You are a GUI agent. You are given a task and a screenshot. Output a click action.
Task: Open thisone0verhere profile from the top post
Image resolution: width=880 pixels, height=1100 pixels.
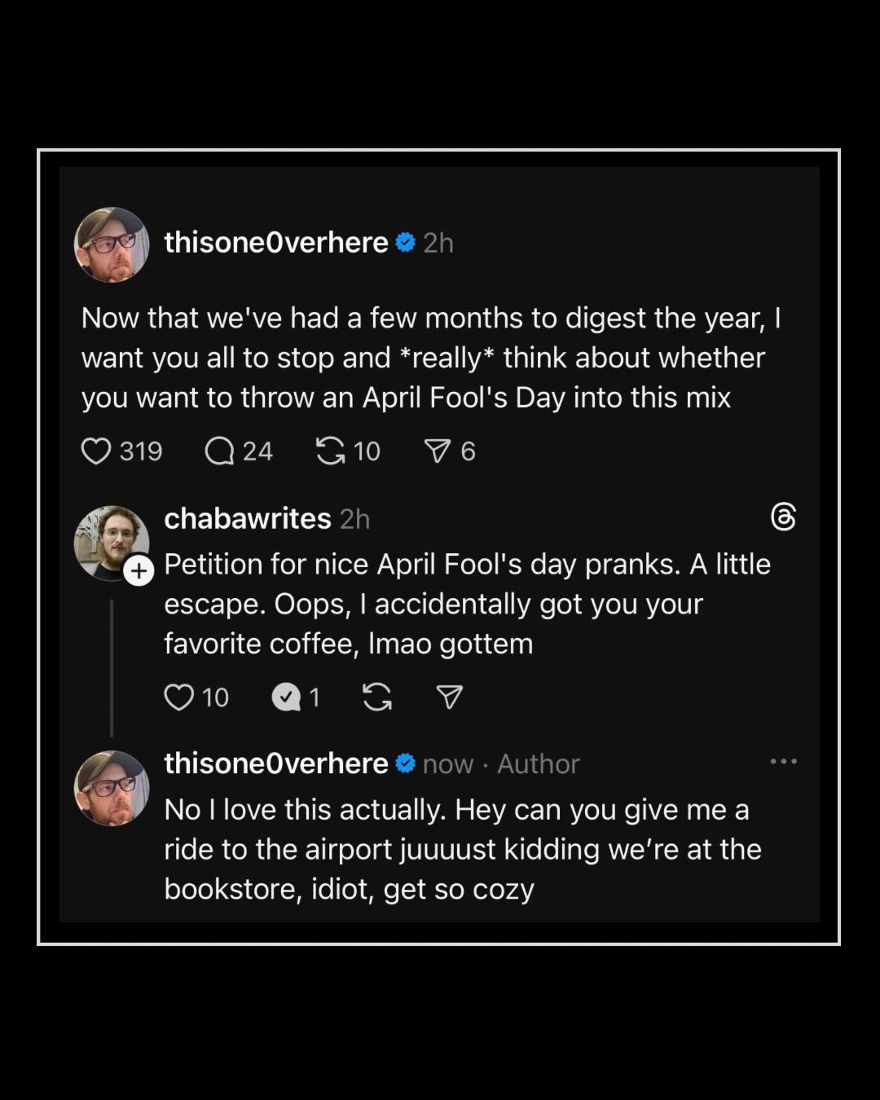click(x=276, y=243)
